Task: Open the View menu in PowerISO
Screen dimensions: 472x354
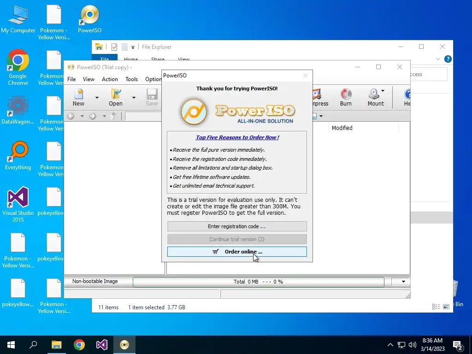Action: (x=88, y=79)
